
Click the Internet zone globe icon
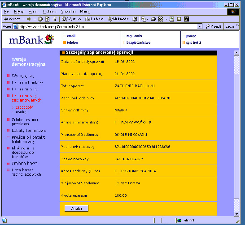(179, 221)
